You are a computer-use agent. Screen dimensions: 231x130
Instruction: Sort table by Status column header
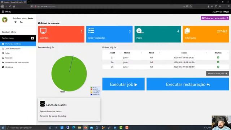coord(218,53)
